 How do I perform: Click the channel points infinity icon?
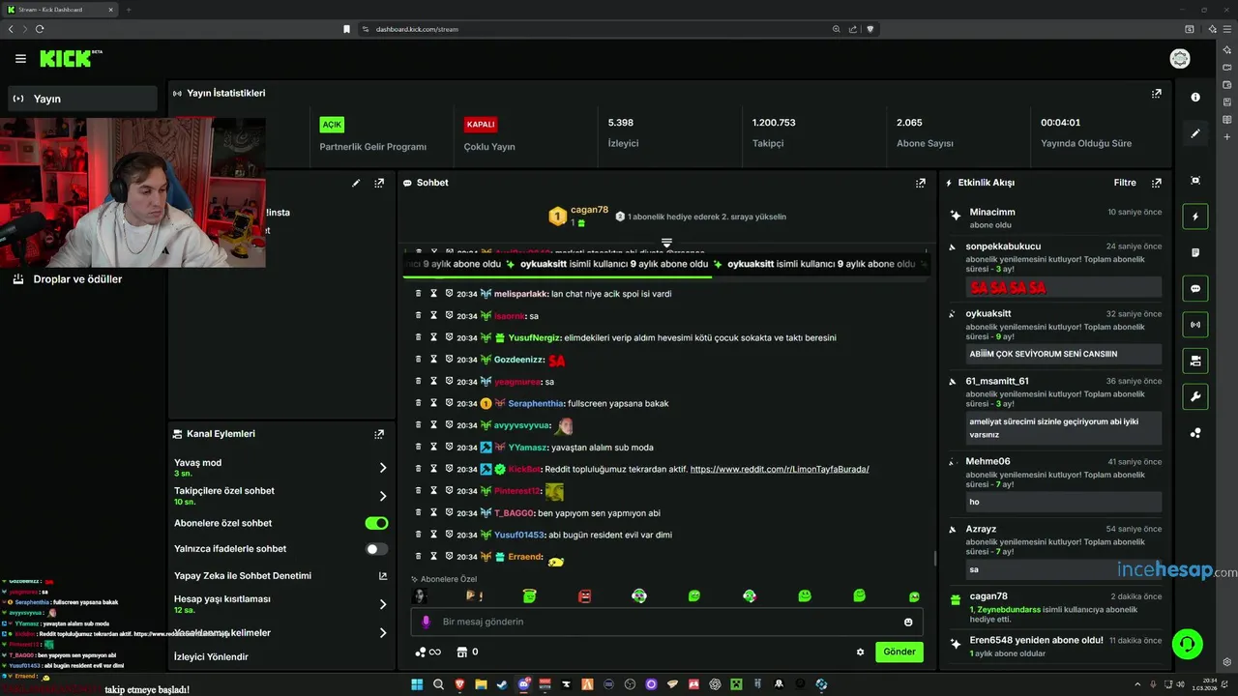click(x=427, y=652)
